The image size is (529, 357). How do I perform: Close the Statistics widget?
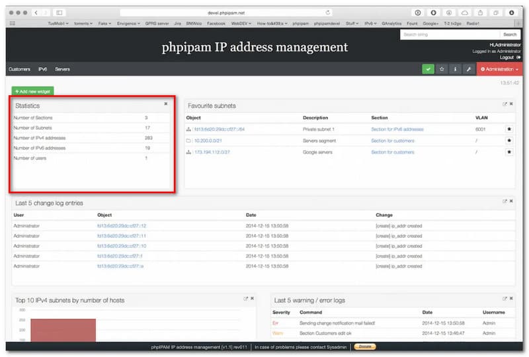tap(166, 104)
